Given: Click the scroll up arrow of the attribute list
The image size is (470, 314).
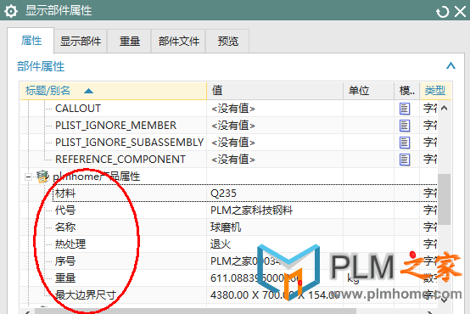Looking at the screenshot, I should tap(445, 108).
